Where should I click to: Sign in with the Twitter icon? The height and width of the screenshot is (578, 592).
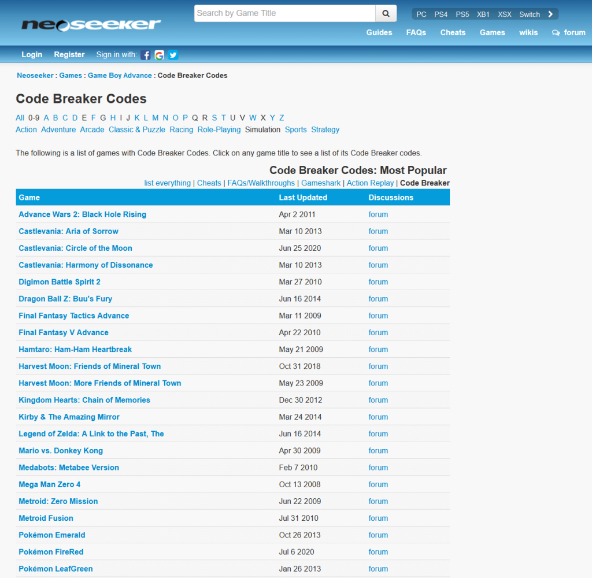[173, 55]
